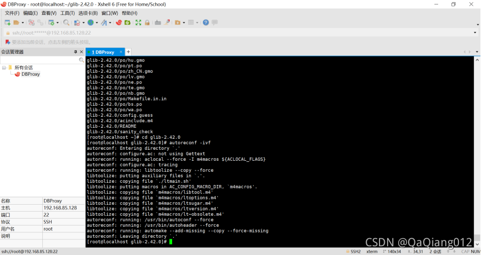Image resolution: width=481 pixels, height=255 pixels.
Task: Click the Disconnect toolbar icon
Action: point(32,23)
